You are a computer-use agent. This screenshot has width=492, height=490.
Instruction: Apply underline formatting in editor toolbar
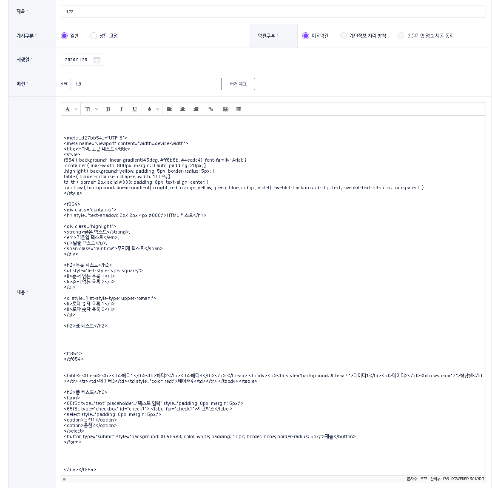(134, 109)
